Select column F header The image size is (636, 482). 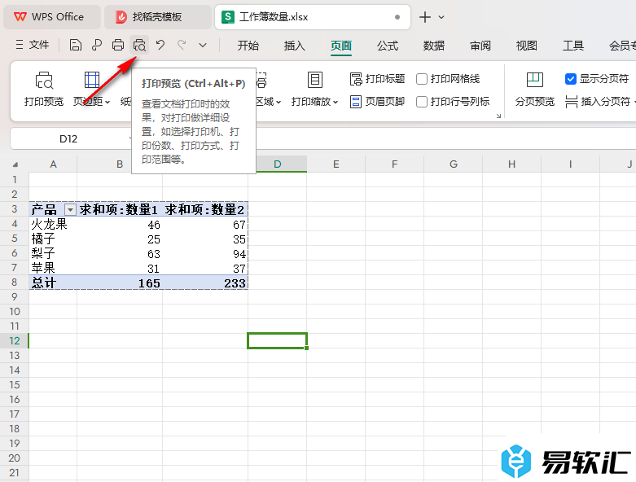point(395,164)
